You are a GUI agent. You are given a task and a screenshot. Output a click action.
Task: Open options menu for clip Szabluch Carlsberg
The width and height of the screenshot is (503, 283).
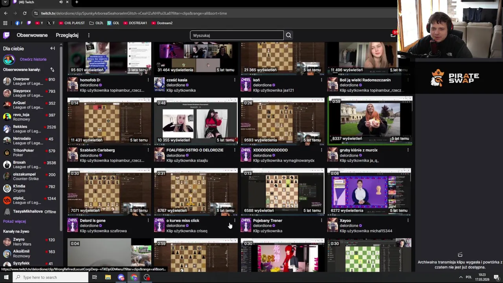click(148, 150)
